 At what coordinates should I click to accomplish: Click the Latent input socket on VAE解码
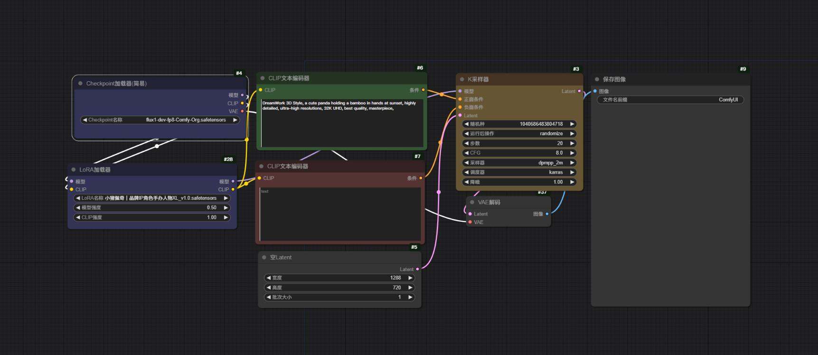[470, 214]
